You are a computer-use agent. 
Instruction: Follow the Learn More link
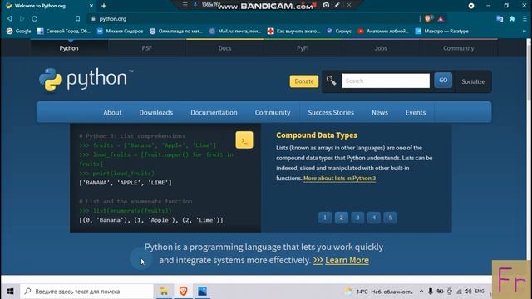coord(347,260)
